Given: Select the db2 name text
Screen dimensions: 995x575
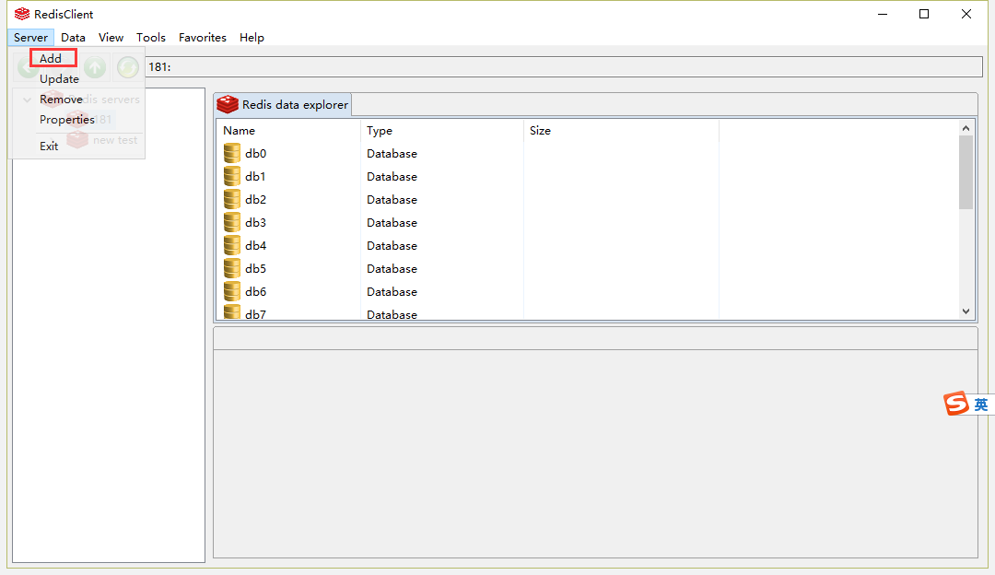Looking at the screenshot, I should click(256, 199).
